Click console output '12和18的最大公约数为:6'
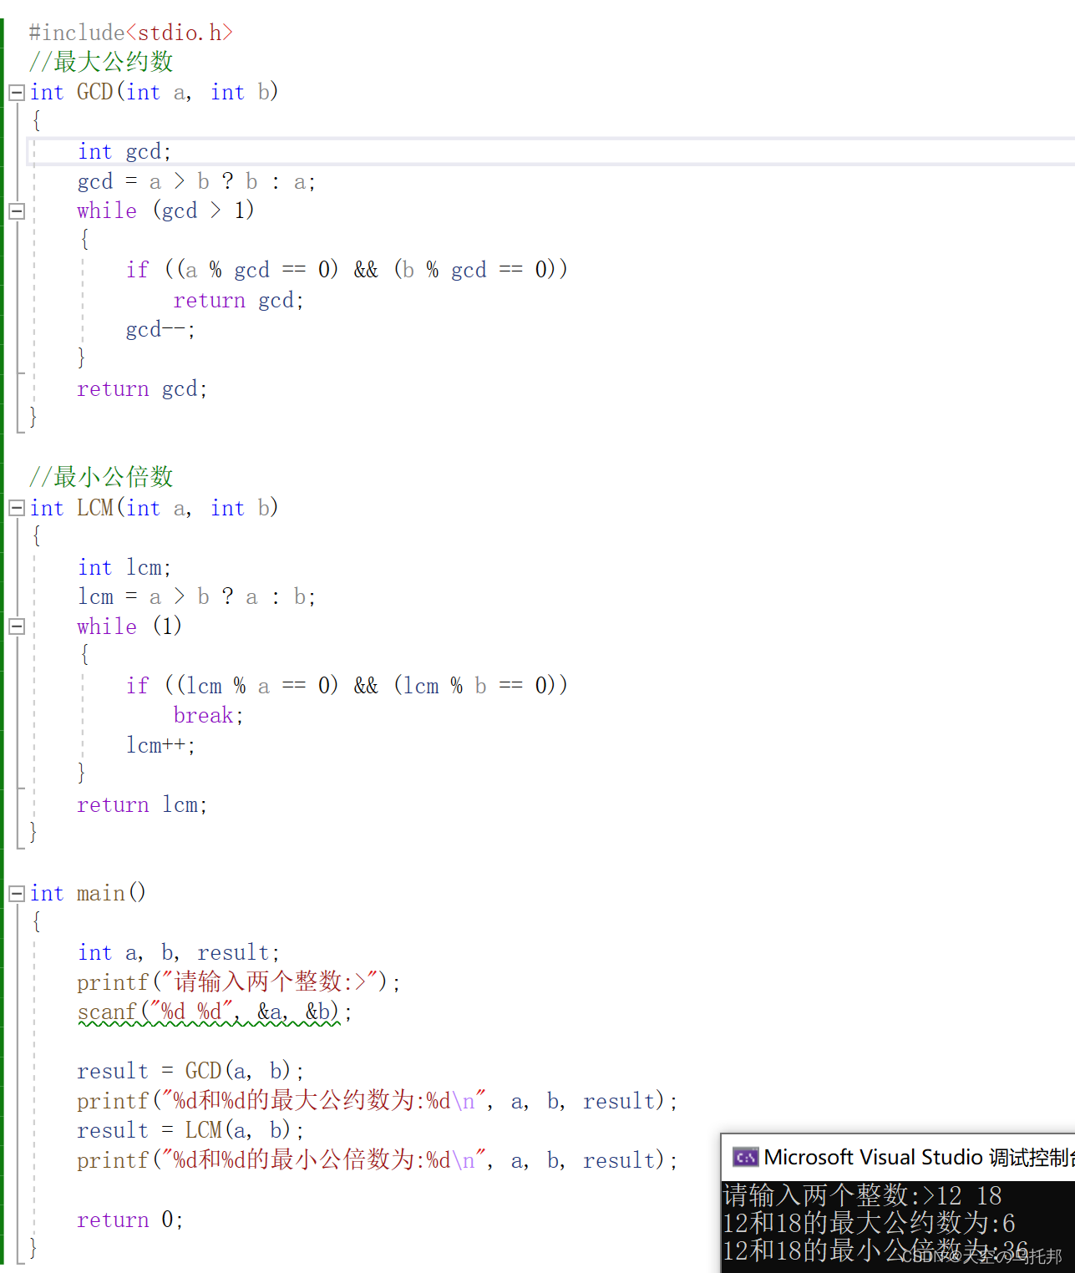 pos(869,1223)
